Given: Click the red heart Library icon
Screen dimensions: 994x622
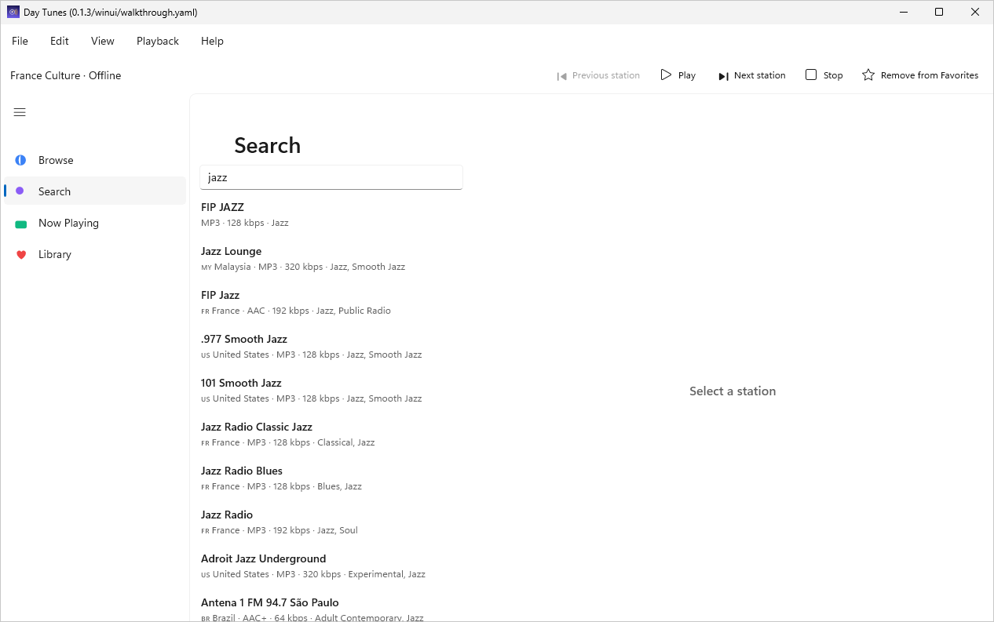Looking at the screenshot, I should pyautogui.click(x=21, y=254).
